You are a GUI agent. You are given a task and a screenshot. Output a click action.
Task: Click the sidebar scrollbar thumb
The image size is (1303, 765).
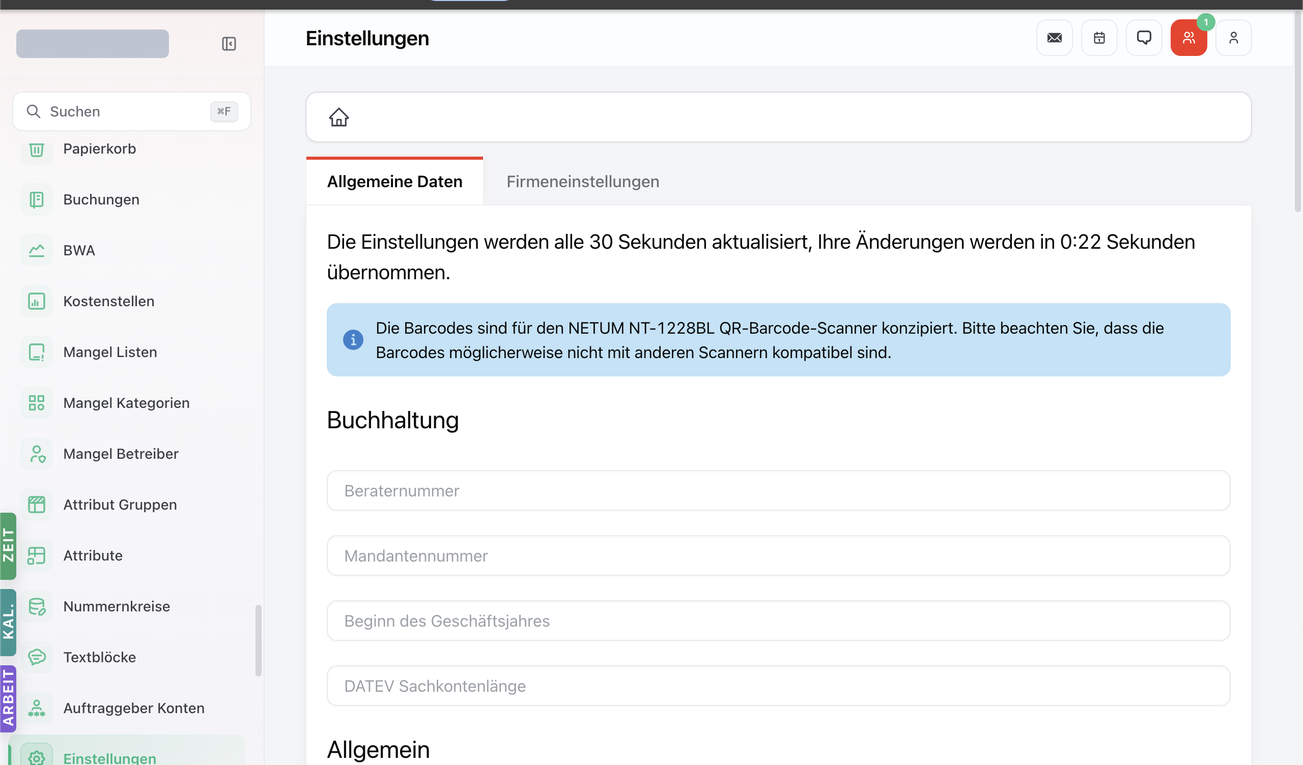coord(259,640)
